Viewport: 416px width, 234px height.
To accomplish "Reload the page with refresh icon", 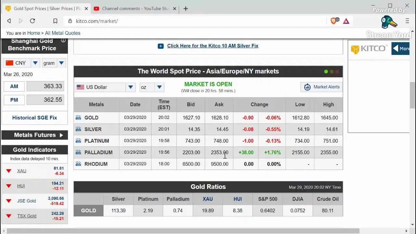I will tap(32, 21).
